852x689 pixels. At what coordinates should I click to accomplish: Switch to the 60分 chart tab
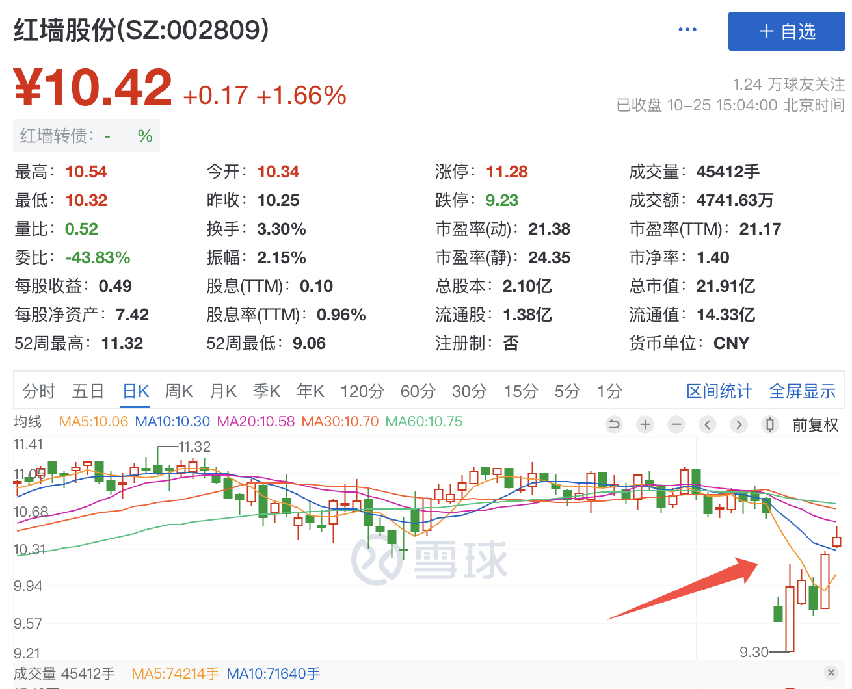tap(418, 391)
